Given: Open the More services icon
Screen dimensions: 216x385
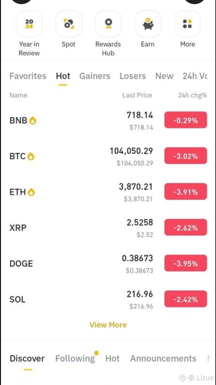Looking at the screenshot, I should [x=187, y=24].
